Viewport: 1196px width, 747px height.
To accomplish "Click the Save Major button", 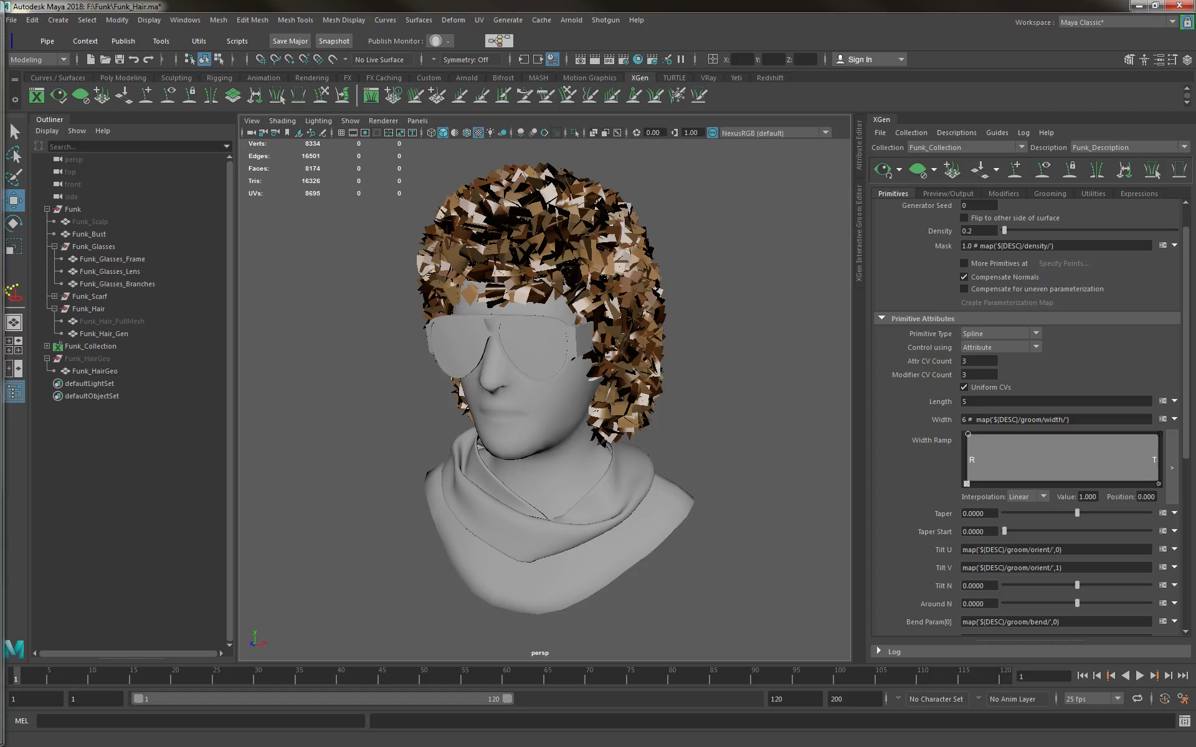I will coord(290,41).
